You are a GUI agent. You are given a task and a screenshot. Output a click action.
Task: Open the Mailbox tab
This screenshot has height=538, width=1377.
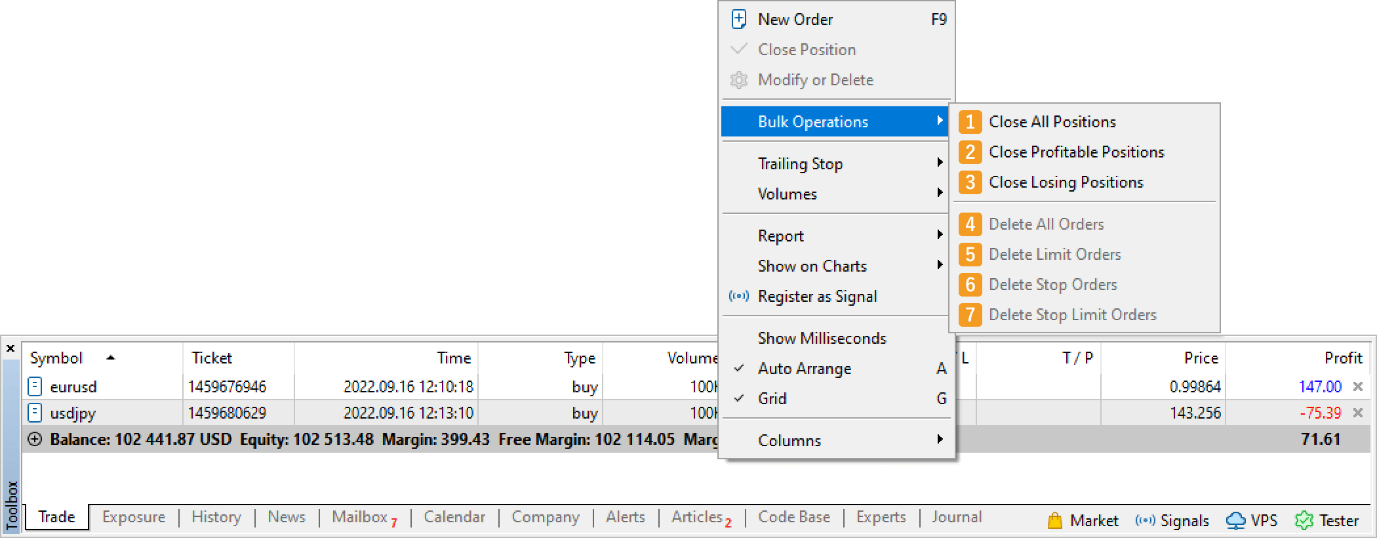(x=365, y=517)
